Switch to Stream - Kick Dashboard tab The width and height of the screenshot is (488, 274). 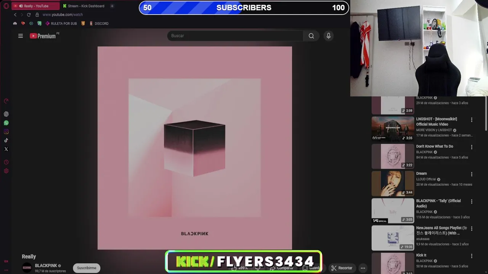click(84, 6)
